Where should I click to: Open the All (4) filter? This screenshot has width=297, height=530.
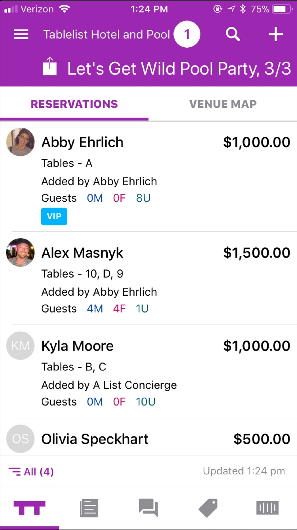tap(31, 471)
